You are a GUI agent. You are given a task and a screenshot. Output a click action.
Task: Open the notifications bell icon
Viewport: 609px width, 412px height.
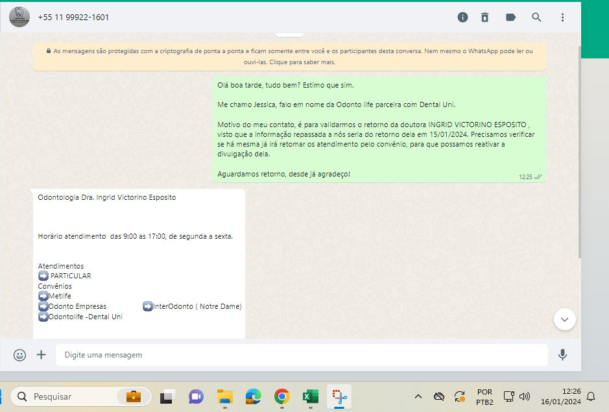(591, 396)
